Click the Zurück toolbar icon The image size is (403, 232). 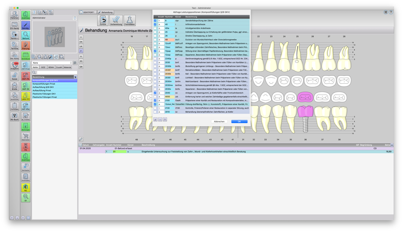click(103, 20)
